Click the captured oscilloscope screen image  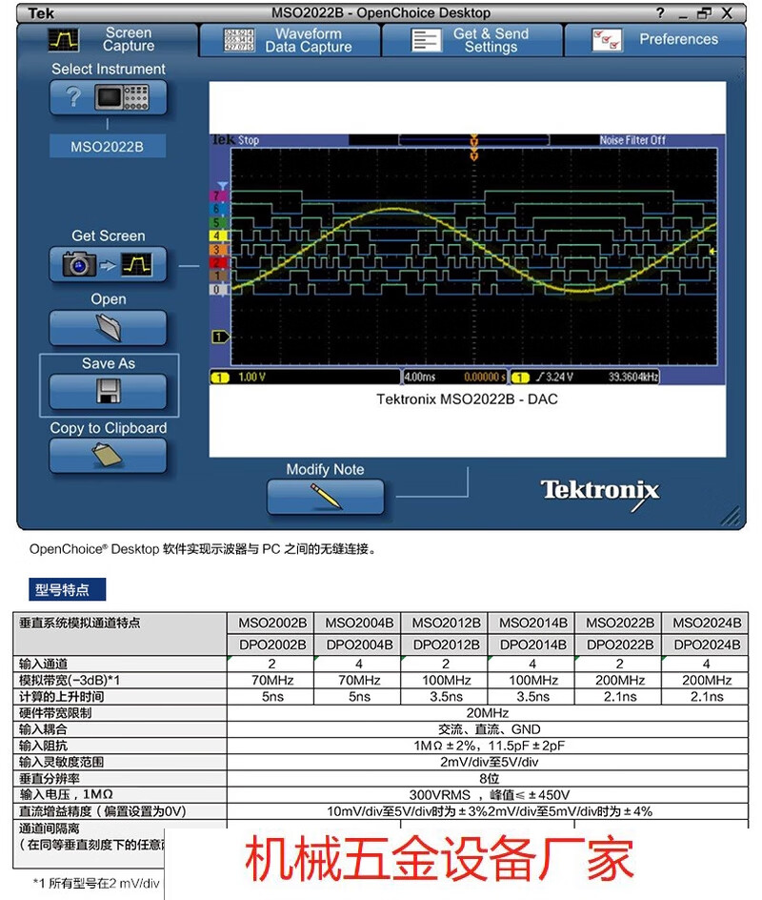tap(467, 259)
